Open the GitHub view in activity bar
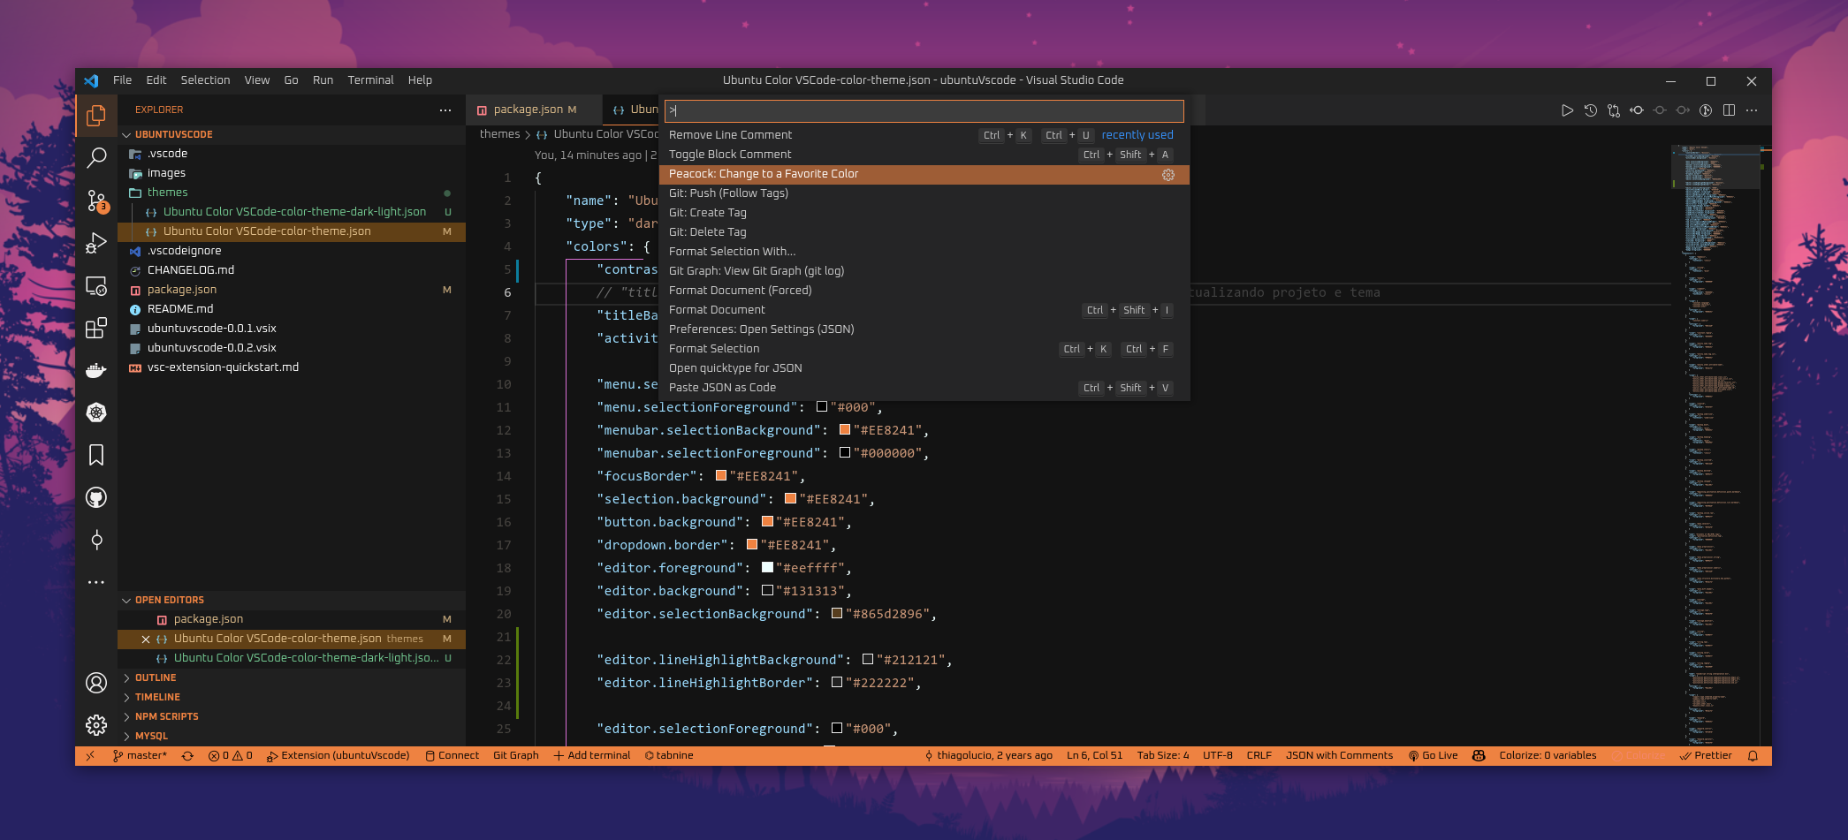Screen dimensions: 1848x840 (x=96, y=497)
